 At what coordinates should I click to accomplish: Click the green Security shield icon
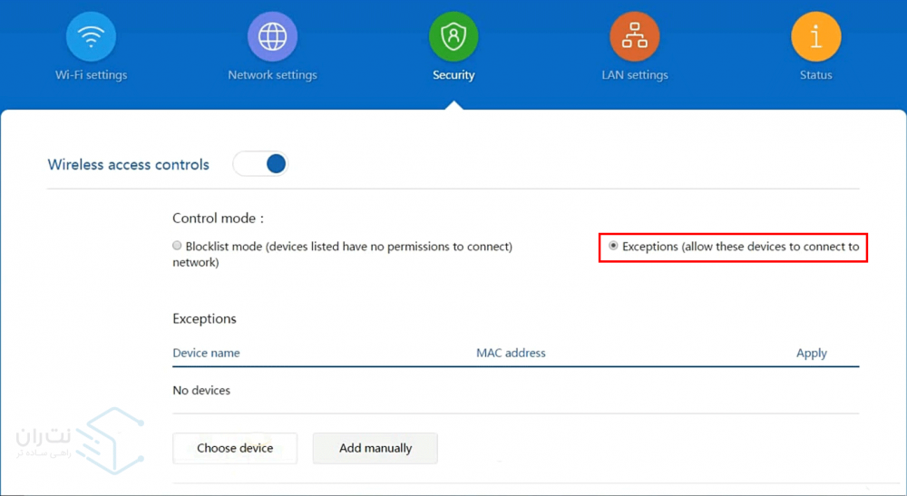(453, 37)
